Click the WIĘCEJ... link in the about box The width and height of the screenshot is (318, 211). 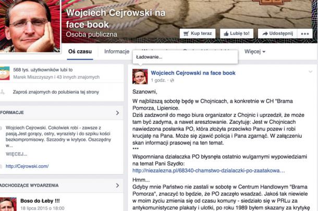17,154
